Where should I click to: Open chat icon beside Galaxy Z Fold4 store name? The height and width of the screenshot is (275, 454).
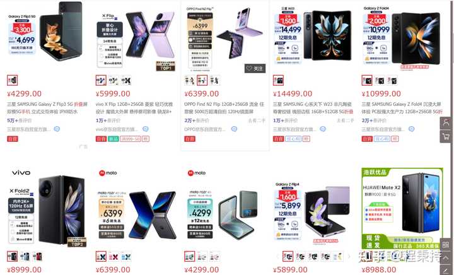tap(411, 129)
